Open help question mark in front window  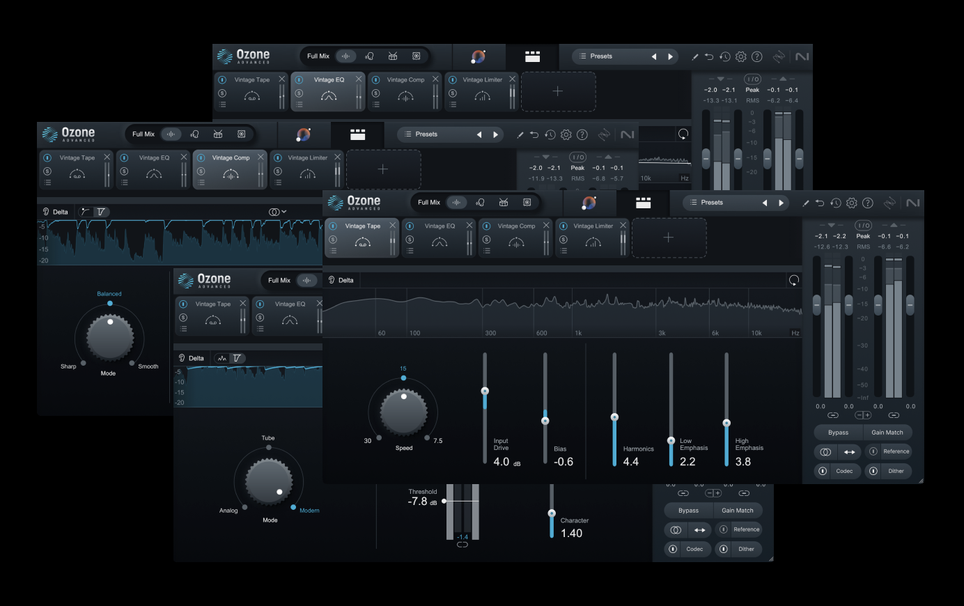[868, 203]
